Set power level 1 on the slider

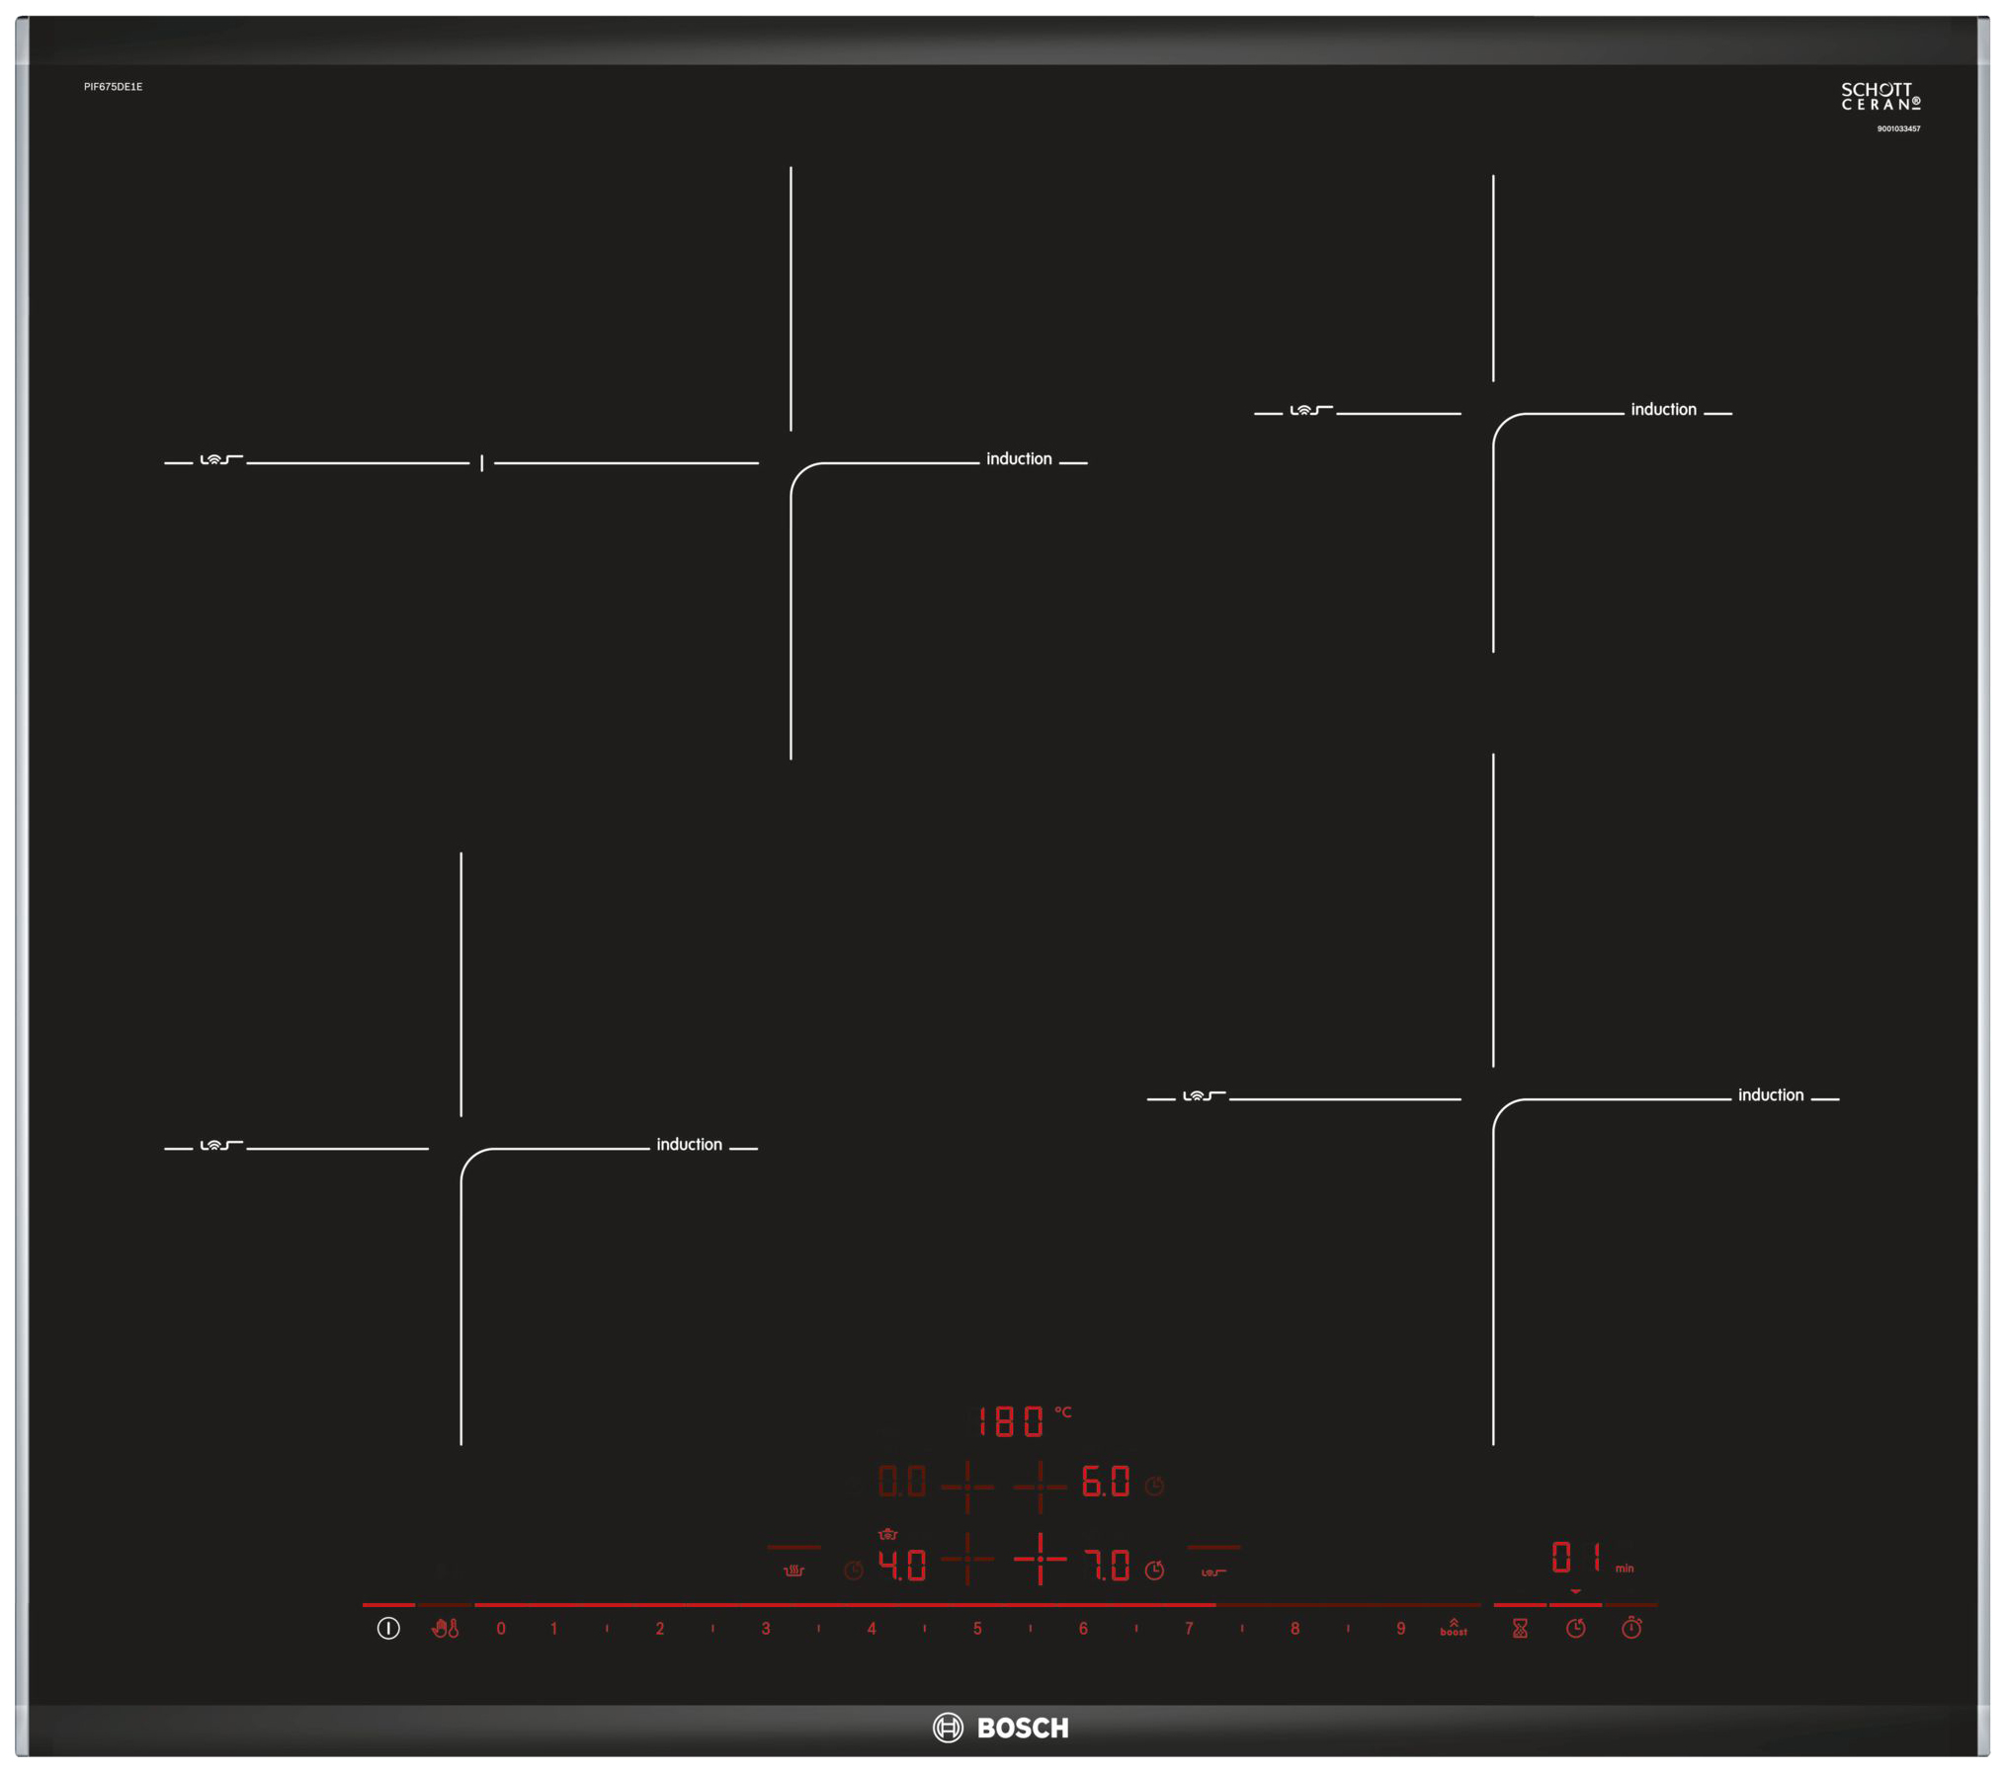(x=553, y=1628)
